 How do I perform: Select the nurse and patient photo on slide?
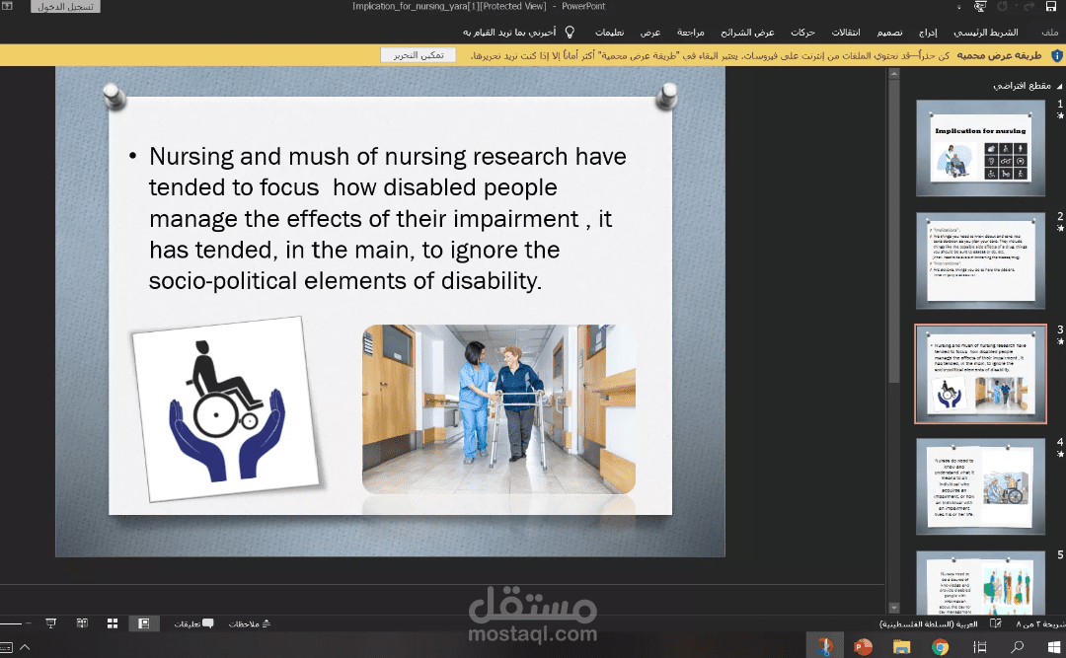[x=499, y=409]
